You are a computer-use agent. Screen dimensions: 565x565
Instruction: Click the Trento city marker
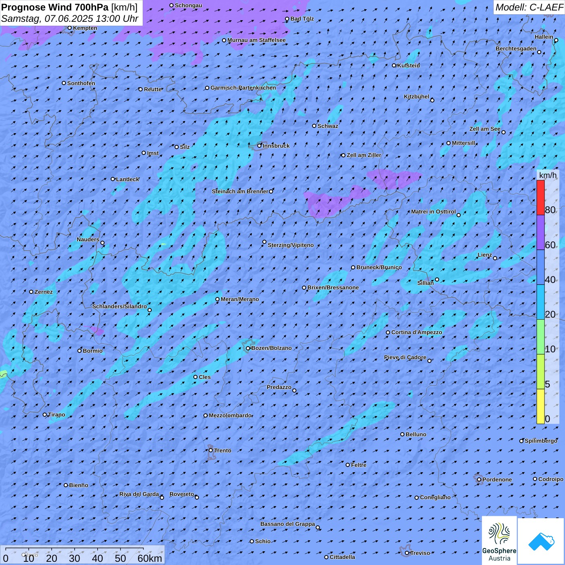coord(211,450)
